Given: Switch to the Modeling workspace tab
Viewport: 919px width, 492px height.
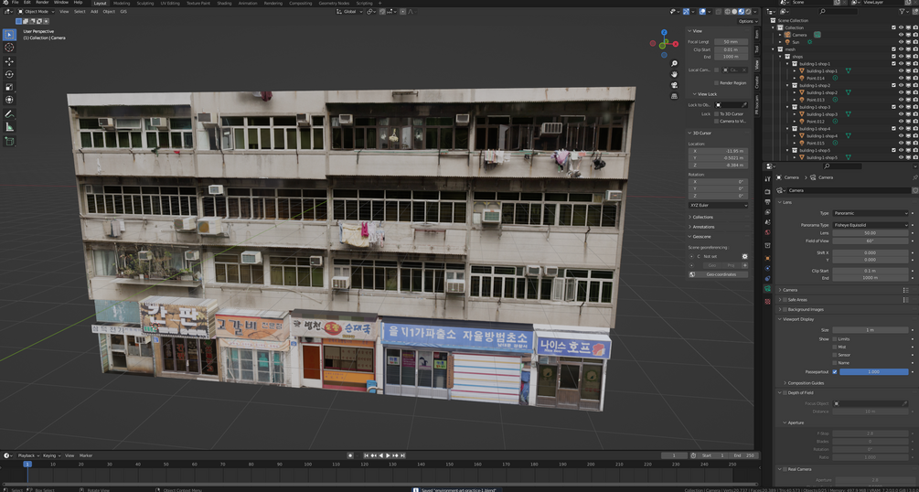Looking at the screenshot, I should [122, 3].
